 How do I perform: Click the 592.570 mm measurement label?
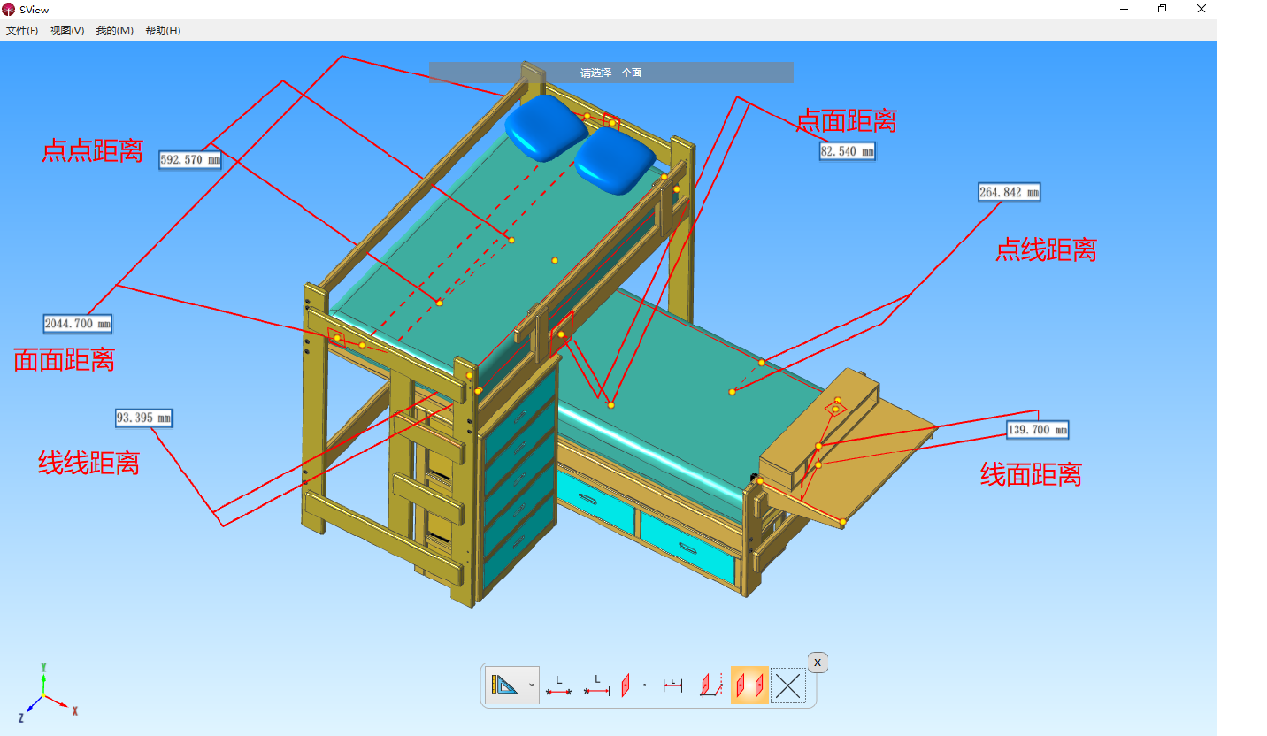[x=190, y=160]
